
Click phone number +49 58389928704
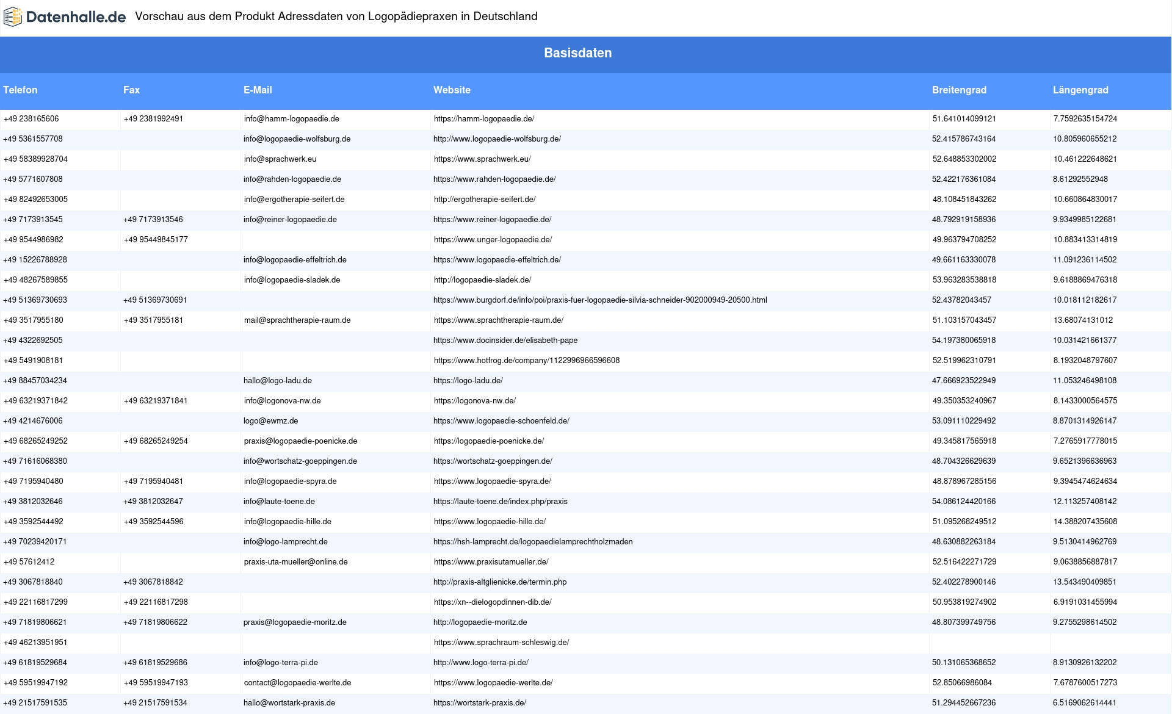tap(35, 159)
